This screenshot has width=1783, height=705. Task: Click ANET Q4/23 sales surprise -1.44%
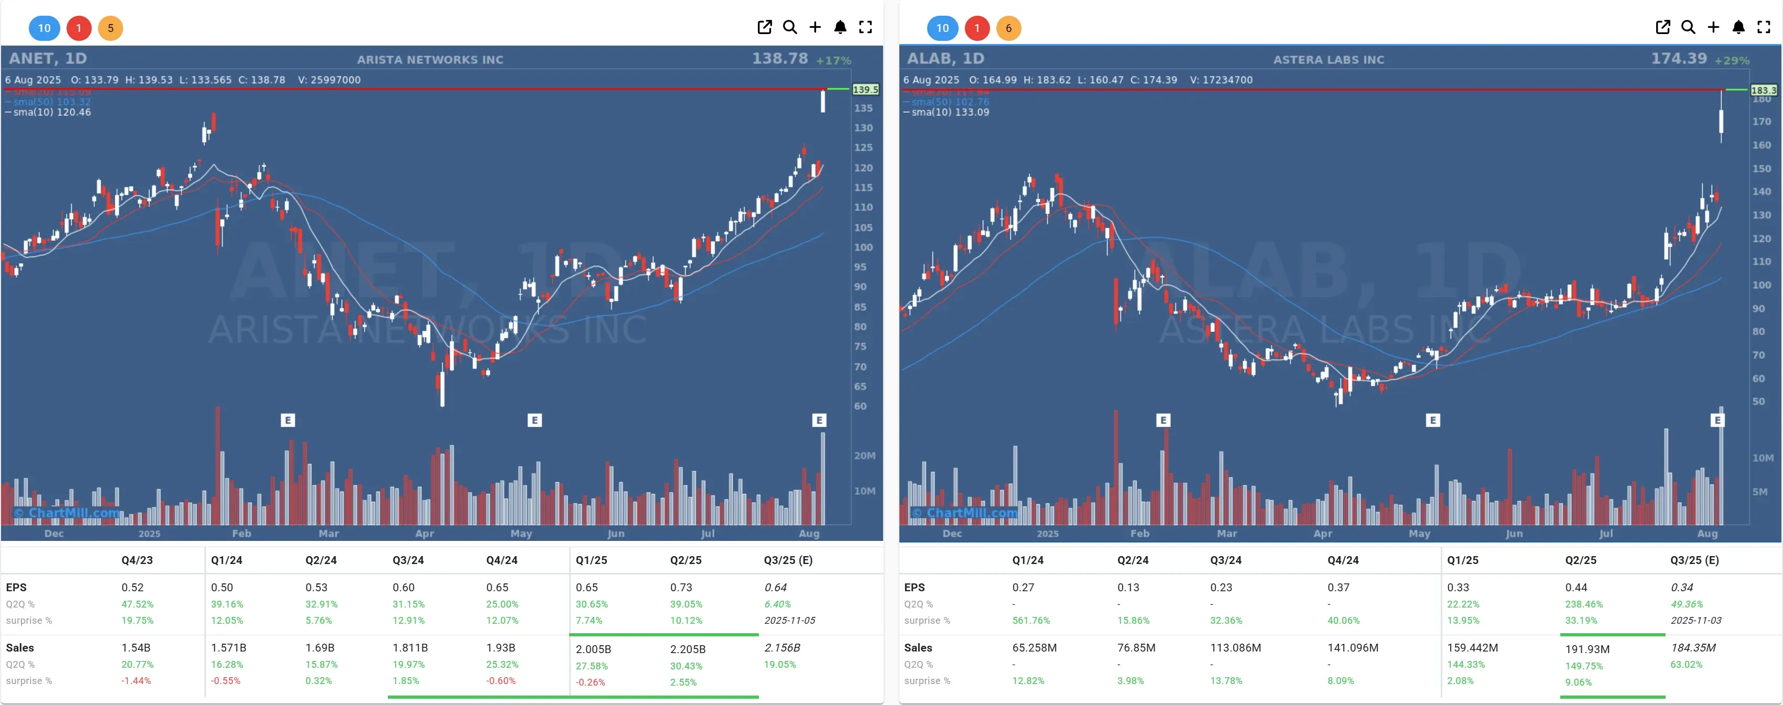[136, 681]
